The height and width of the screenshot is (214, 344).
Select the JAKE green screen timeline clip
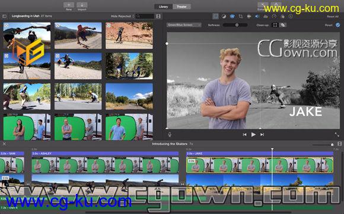(260, 165)
